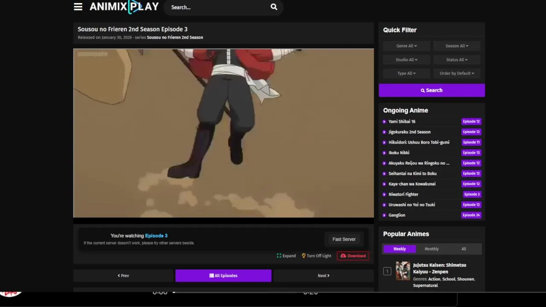The image size is (546, 307).
Task: Open Hikuidori: Ushuu Boro Tobi-gumi link
Action: pos(419,142)
